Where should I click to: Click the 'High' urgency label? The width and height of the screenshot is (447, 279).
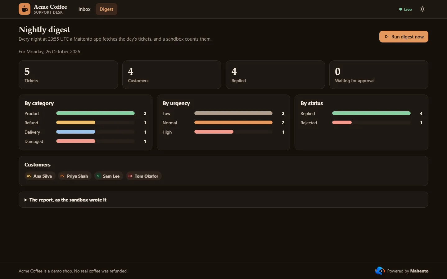(x=167, y=132)
